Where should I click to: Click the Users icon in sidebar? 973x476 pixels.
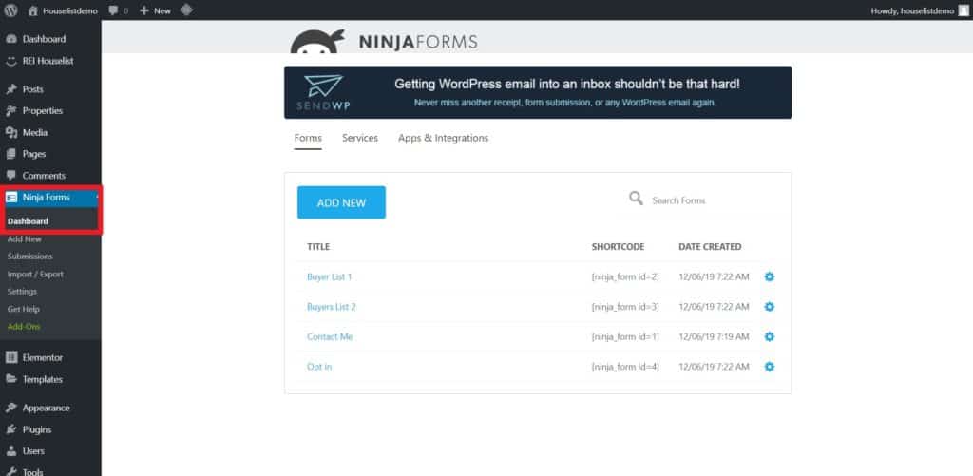[11, 451]
